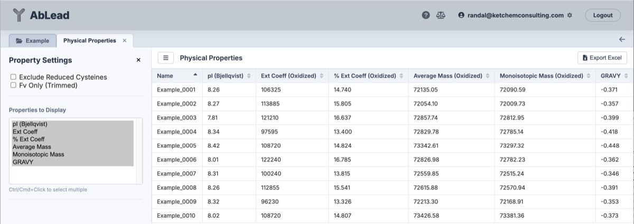Sort by GRAVY column header

point(613,76)
